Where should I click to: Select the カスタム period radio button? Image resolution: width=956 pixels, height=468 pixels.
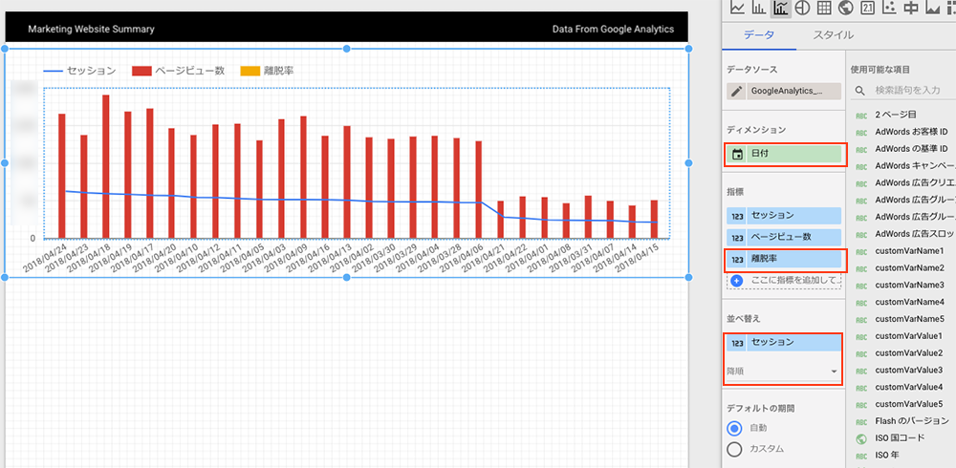coord(735,449)
